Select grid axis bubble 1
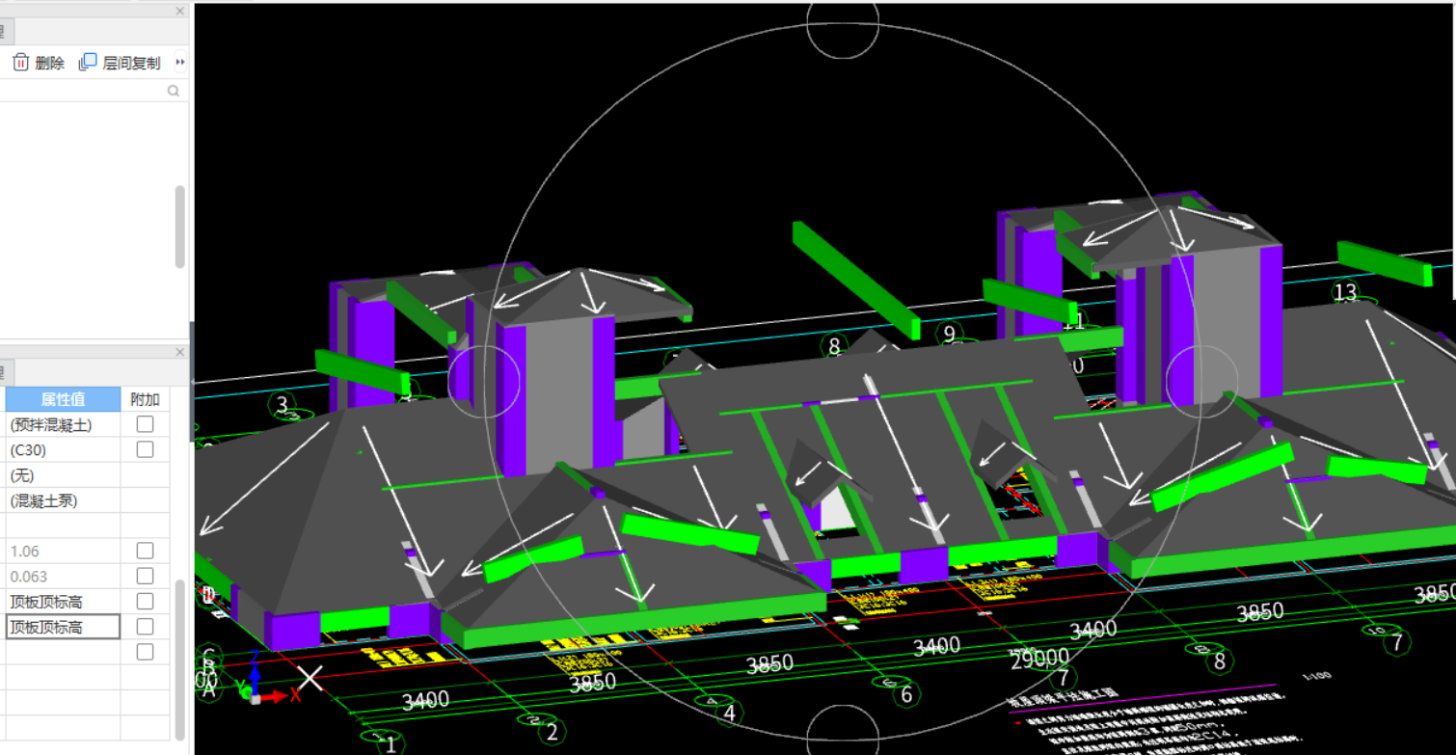This screenshot has width=1456, height=755. 390,743
